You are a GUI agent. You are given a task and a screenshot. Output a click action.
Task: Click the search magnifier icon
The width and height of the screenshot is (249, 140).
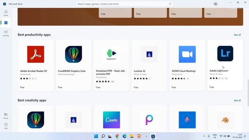click(x=170, y=4)
